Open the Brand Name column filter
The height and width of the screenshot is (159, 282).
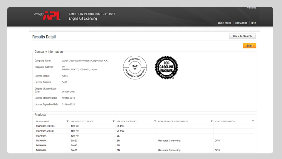coord(68,121)
